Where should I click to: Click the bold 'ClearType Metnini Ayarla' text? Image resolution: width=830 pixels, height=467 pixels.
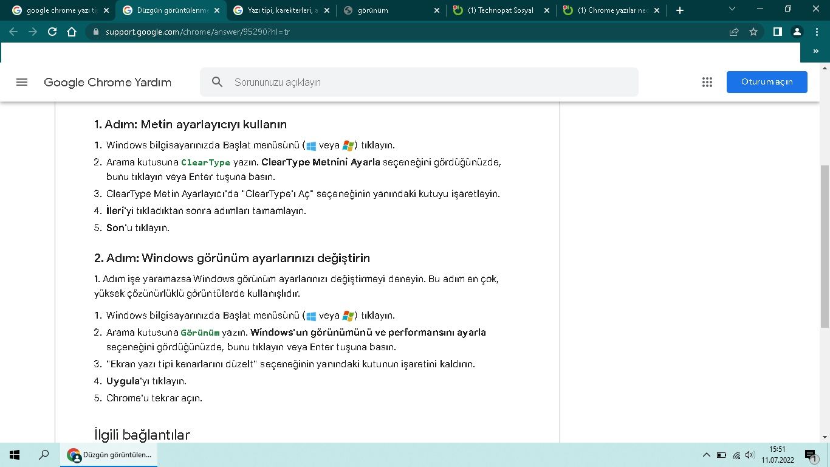pyautogui.click(x=321, y=162)
